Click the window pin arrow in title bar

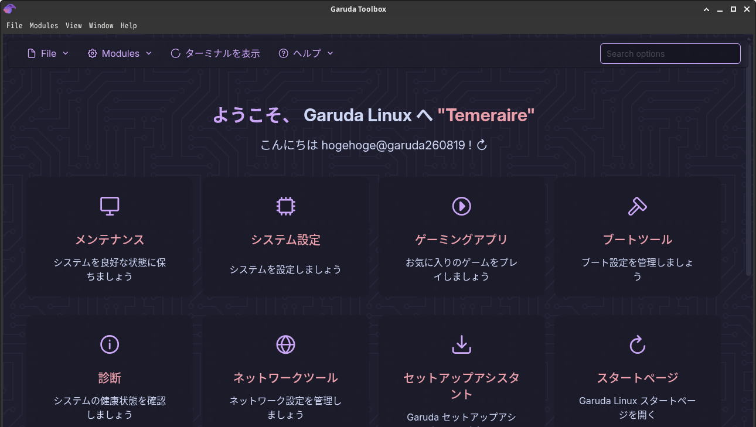coord(707,9)
